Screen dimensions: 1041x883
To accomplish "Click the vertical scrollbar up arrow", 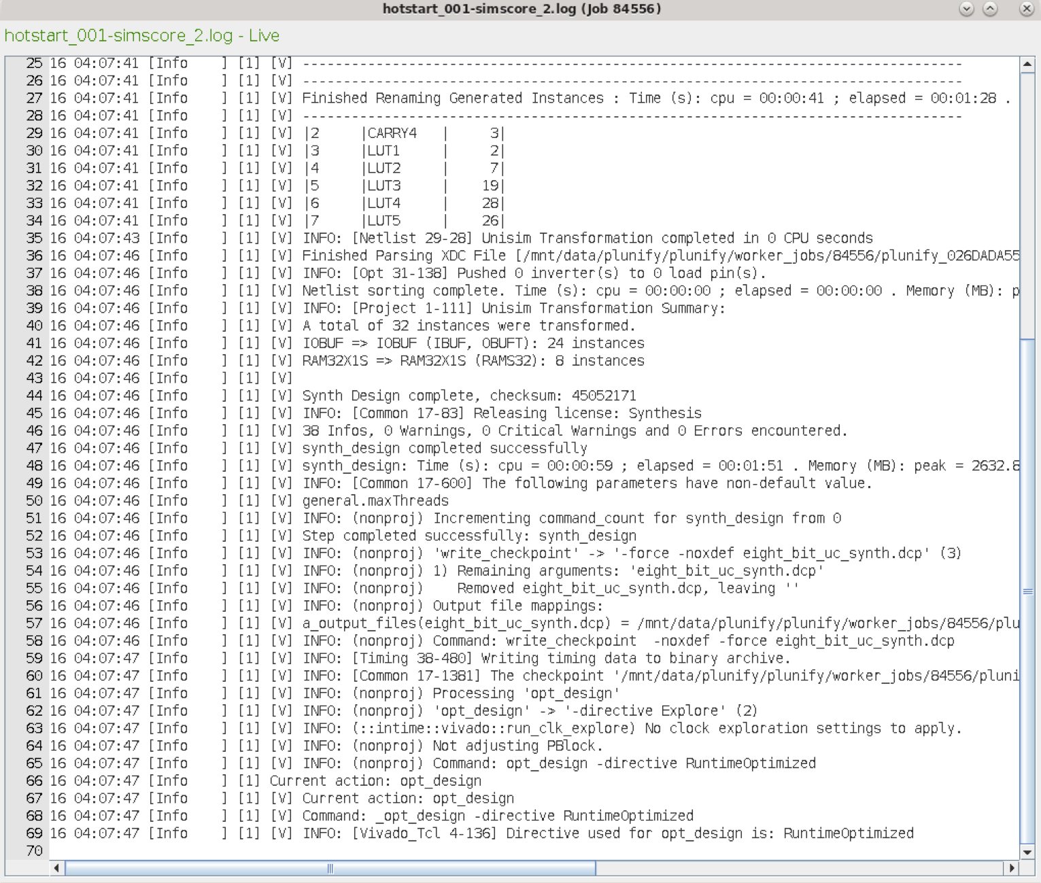I will tap(1027, 65).
